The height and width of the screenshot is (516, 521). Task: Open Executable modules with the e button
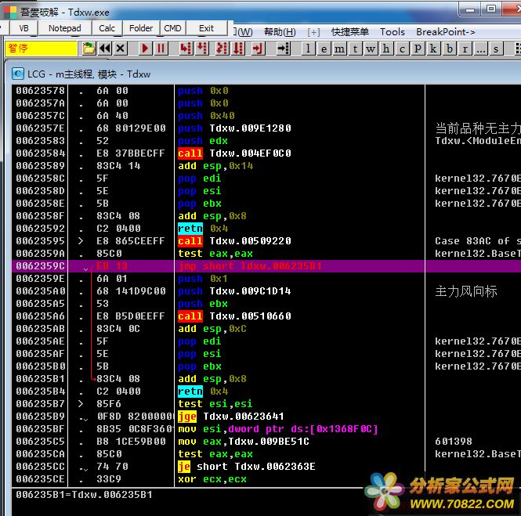324,49
